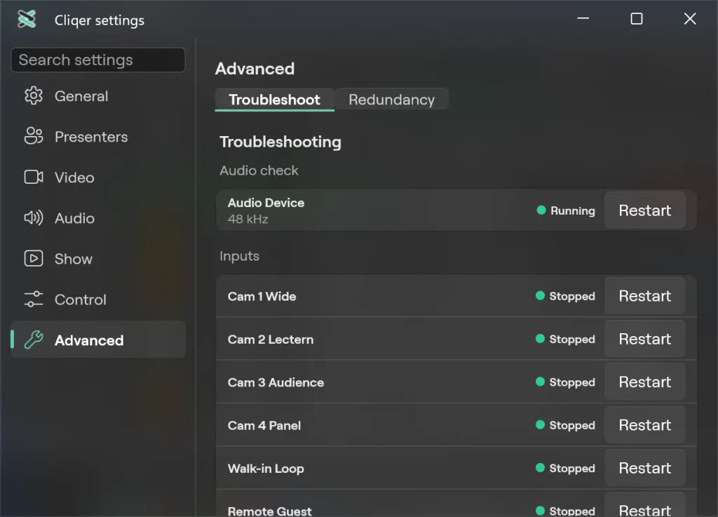Image resolution: width=718 pixels, height=517 pixels.
Task: Click the Cam 3 Audience row name
Action: 276,382
